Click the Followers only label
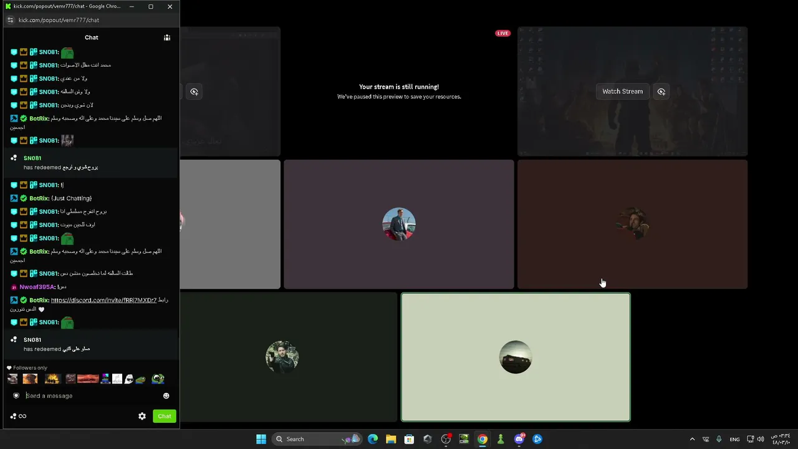 (x=30, y=368)
